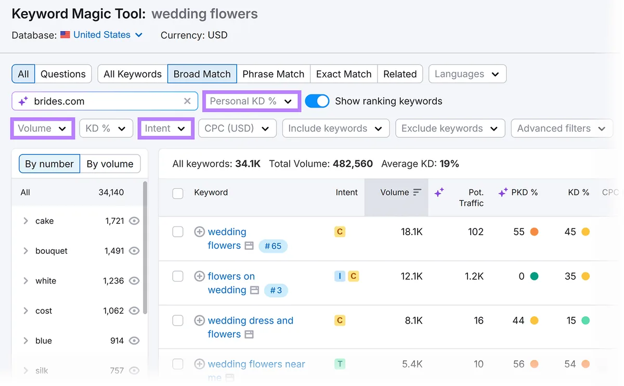
Task: Open Exclude keywords dropdown
Action: (x=450, y=128)
